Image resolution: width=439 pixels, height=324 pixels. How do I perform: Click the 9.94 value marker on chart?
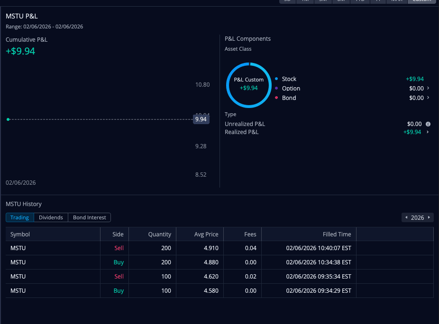point(201,119)
